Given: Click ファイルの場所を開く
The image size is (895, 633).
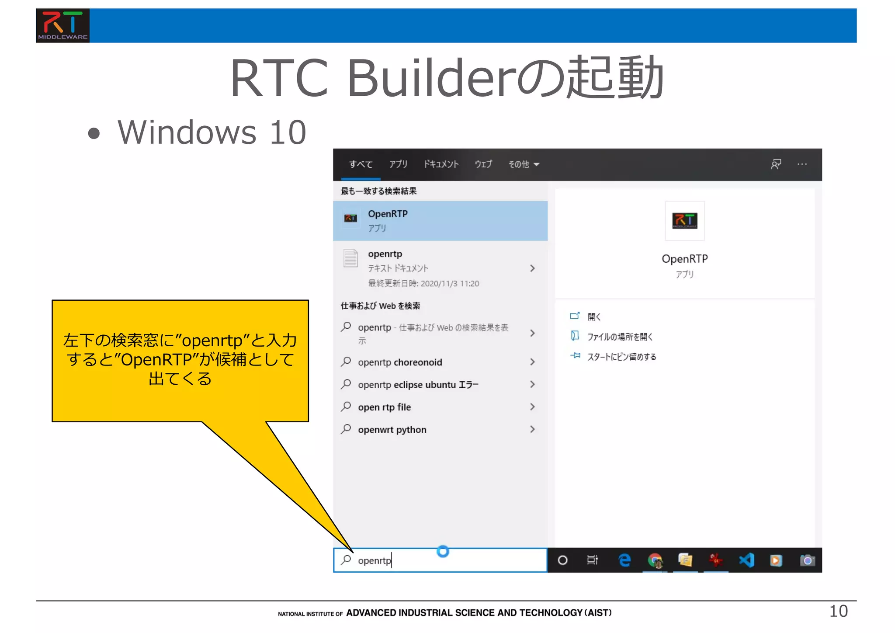Looking at the screenshot, I should [x=620, y=337].
